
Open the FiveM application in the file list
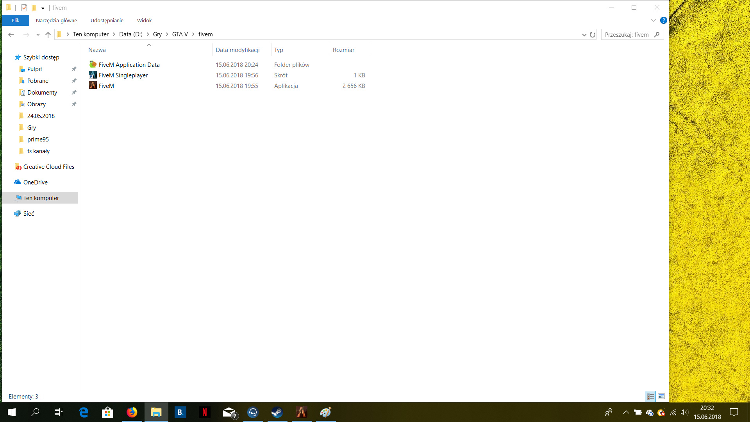(106, 86)
